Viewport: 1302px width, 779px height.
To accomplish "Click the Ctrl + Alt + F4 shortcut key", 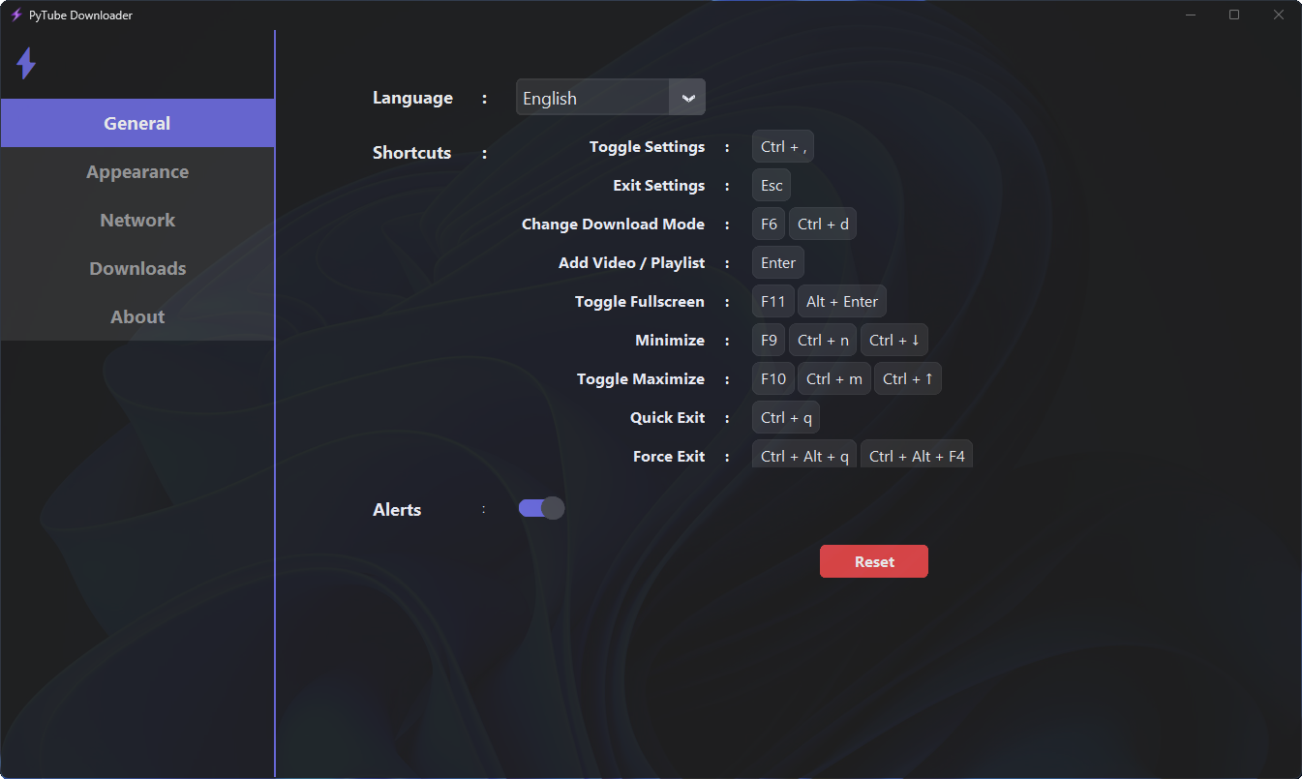I will point(917,455).
